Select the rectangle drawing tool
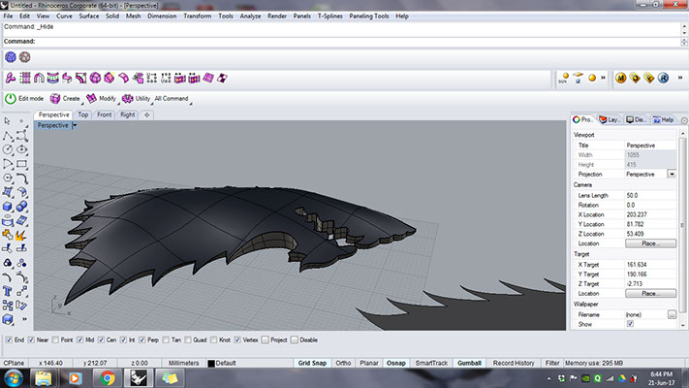The image size is (689, 388). 21,164
